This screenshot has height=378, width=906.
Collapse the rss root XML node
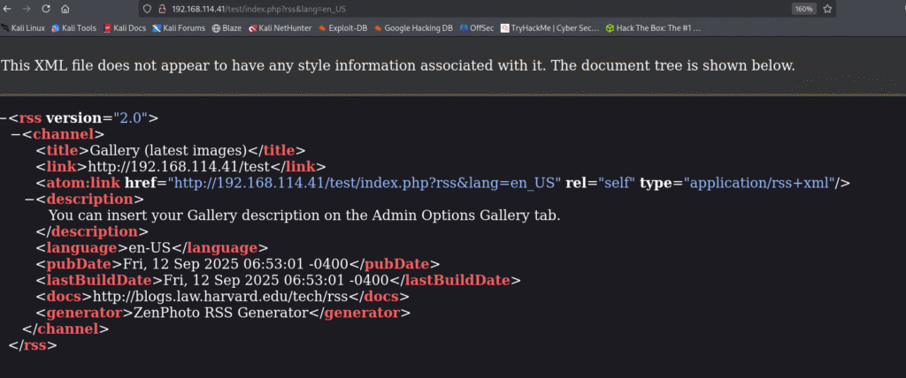[x=4, y=118]
